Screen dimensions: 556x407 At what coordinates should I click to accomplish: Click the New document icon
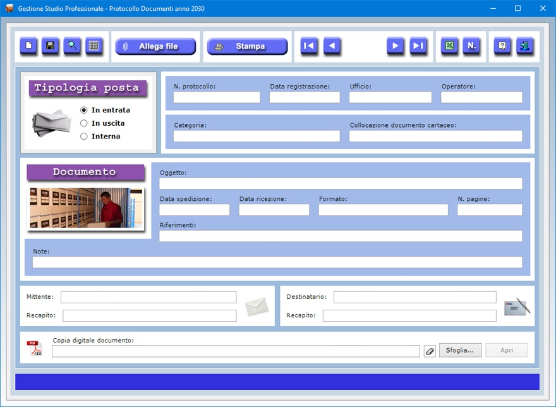[x=28, y=46]
